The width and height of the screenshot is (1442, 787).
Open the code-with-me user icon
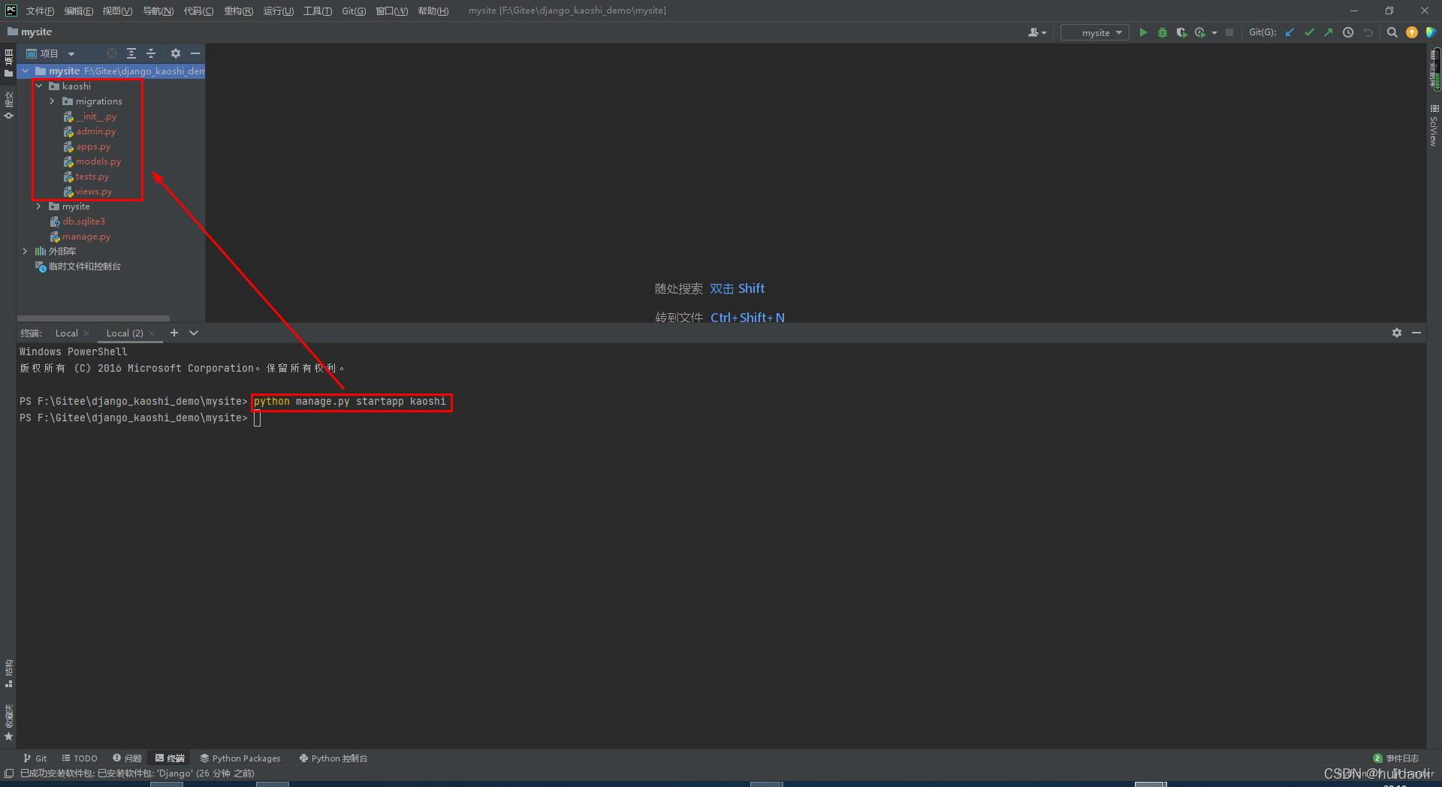pos(1036,32)
